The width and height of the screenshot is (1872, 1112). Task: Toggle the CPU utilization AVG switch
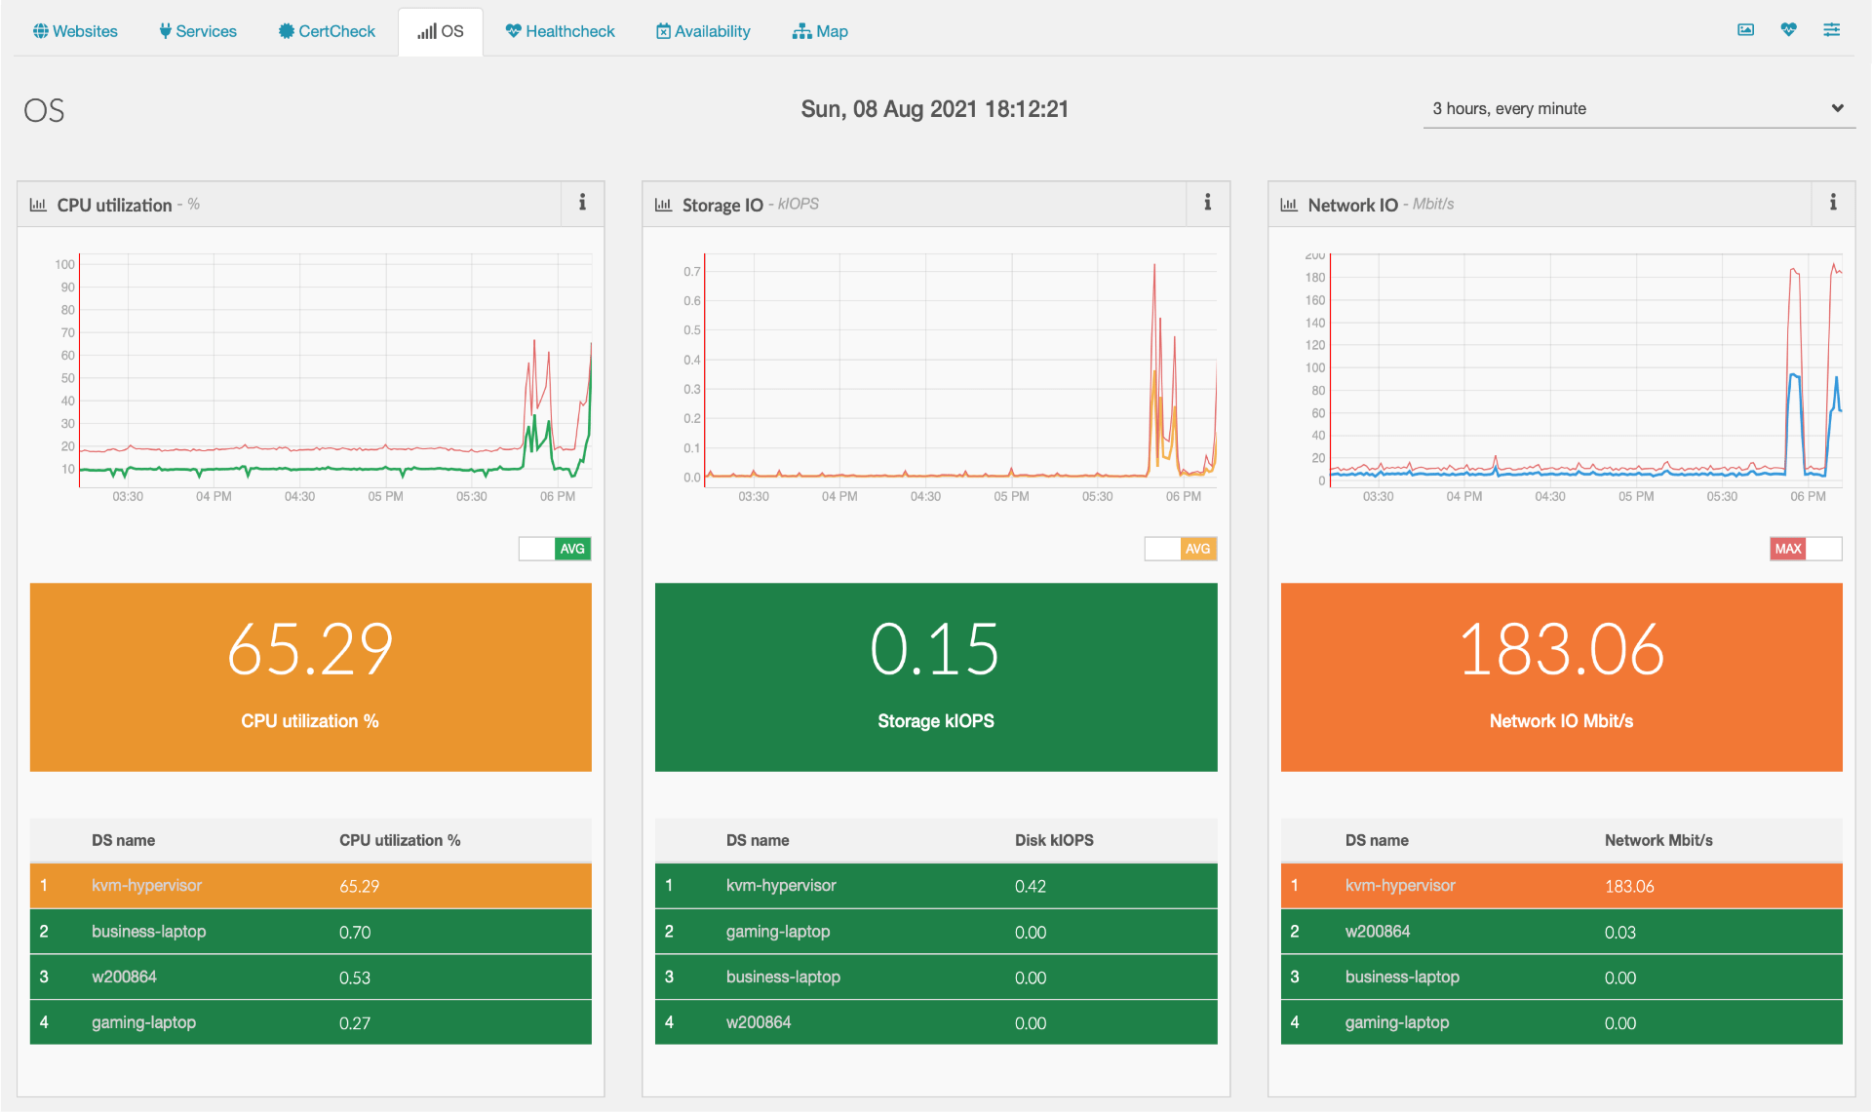coord(555,549)
